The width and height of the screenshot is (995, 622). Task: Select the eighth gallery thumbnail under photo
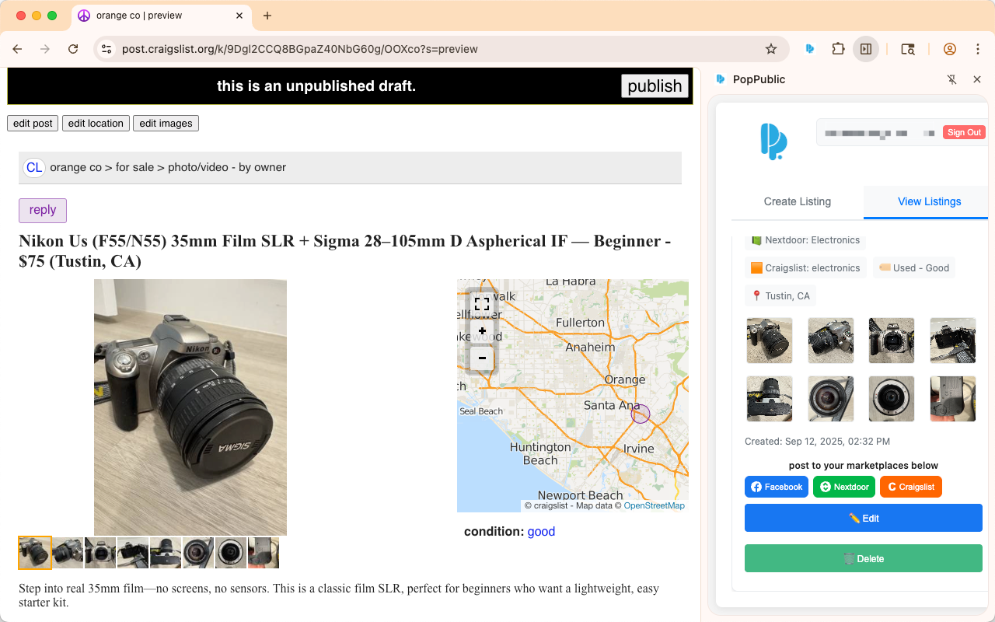(264, 553)
